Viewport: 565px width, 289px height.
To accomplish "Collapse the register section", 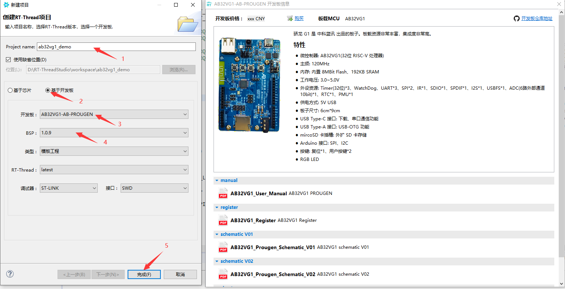I will pos(217,207).
